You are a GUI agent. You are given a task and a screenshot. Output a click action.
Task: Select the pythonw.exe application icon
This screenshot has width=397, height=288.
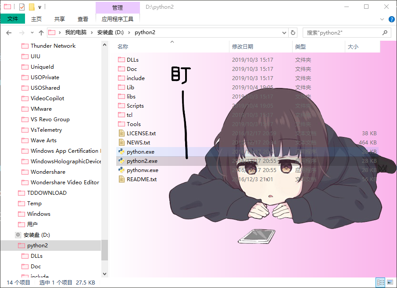(x=122, y=170)
